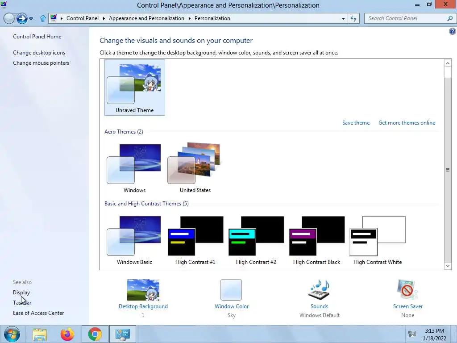This screenshot has width=457, height=343.
Task: Click Desktop Background text link
Action: tap(143, 306)
